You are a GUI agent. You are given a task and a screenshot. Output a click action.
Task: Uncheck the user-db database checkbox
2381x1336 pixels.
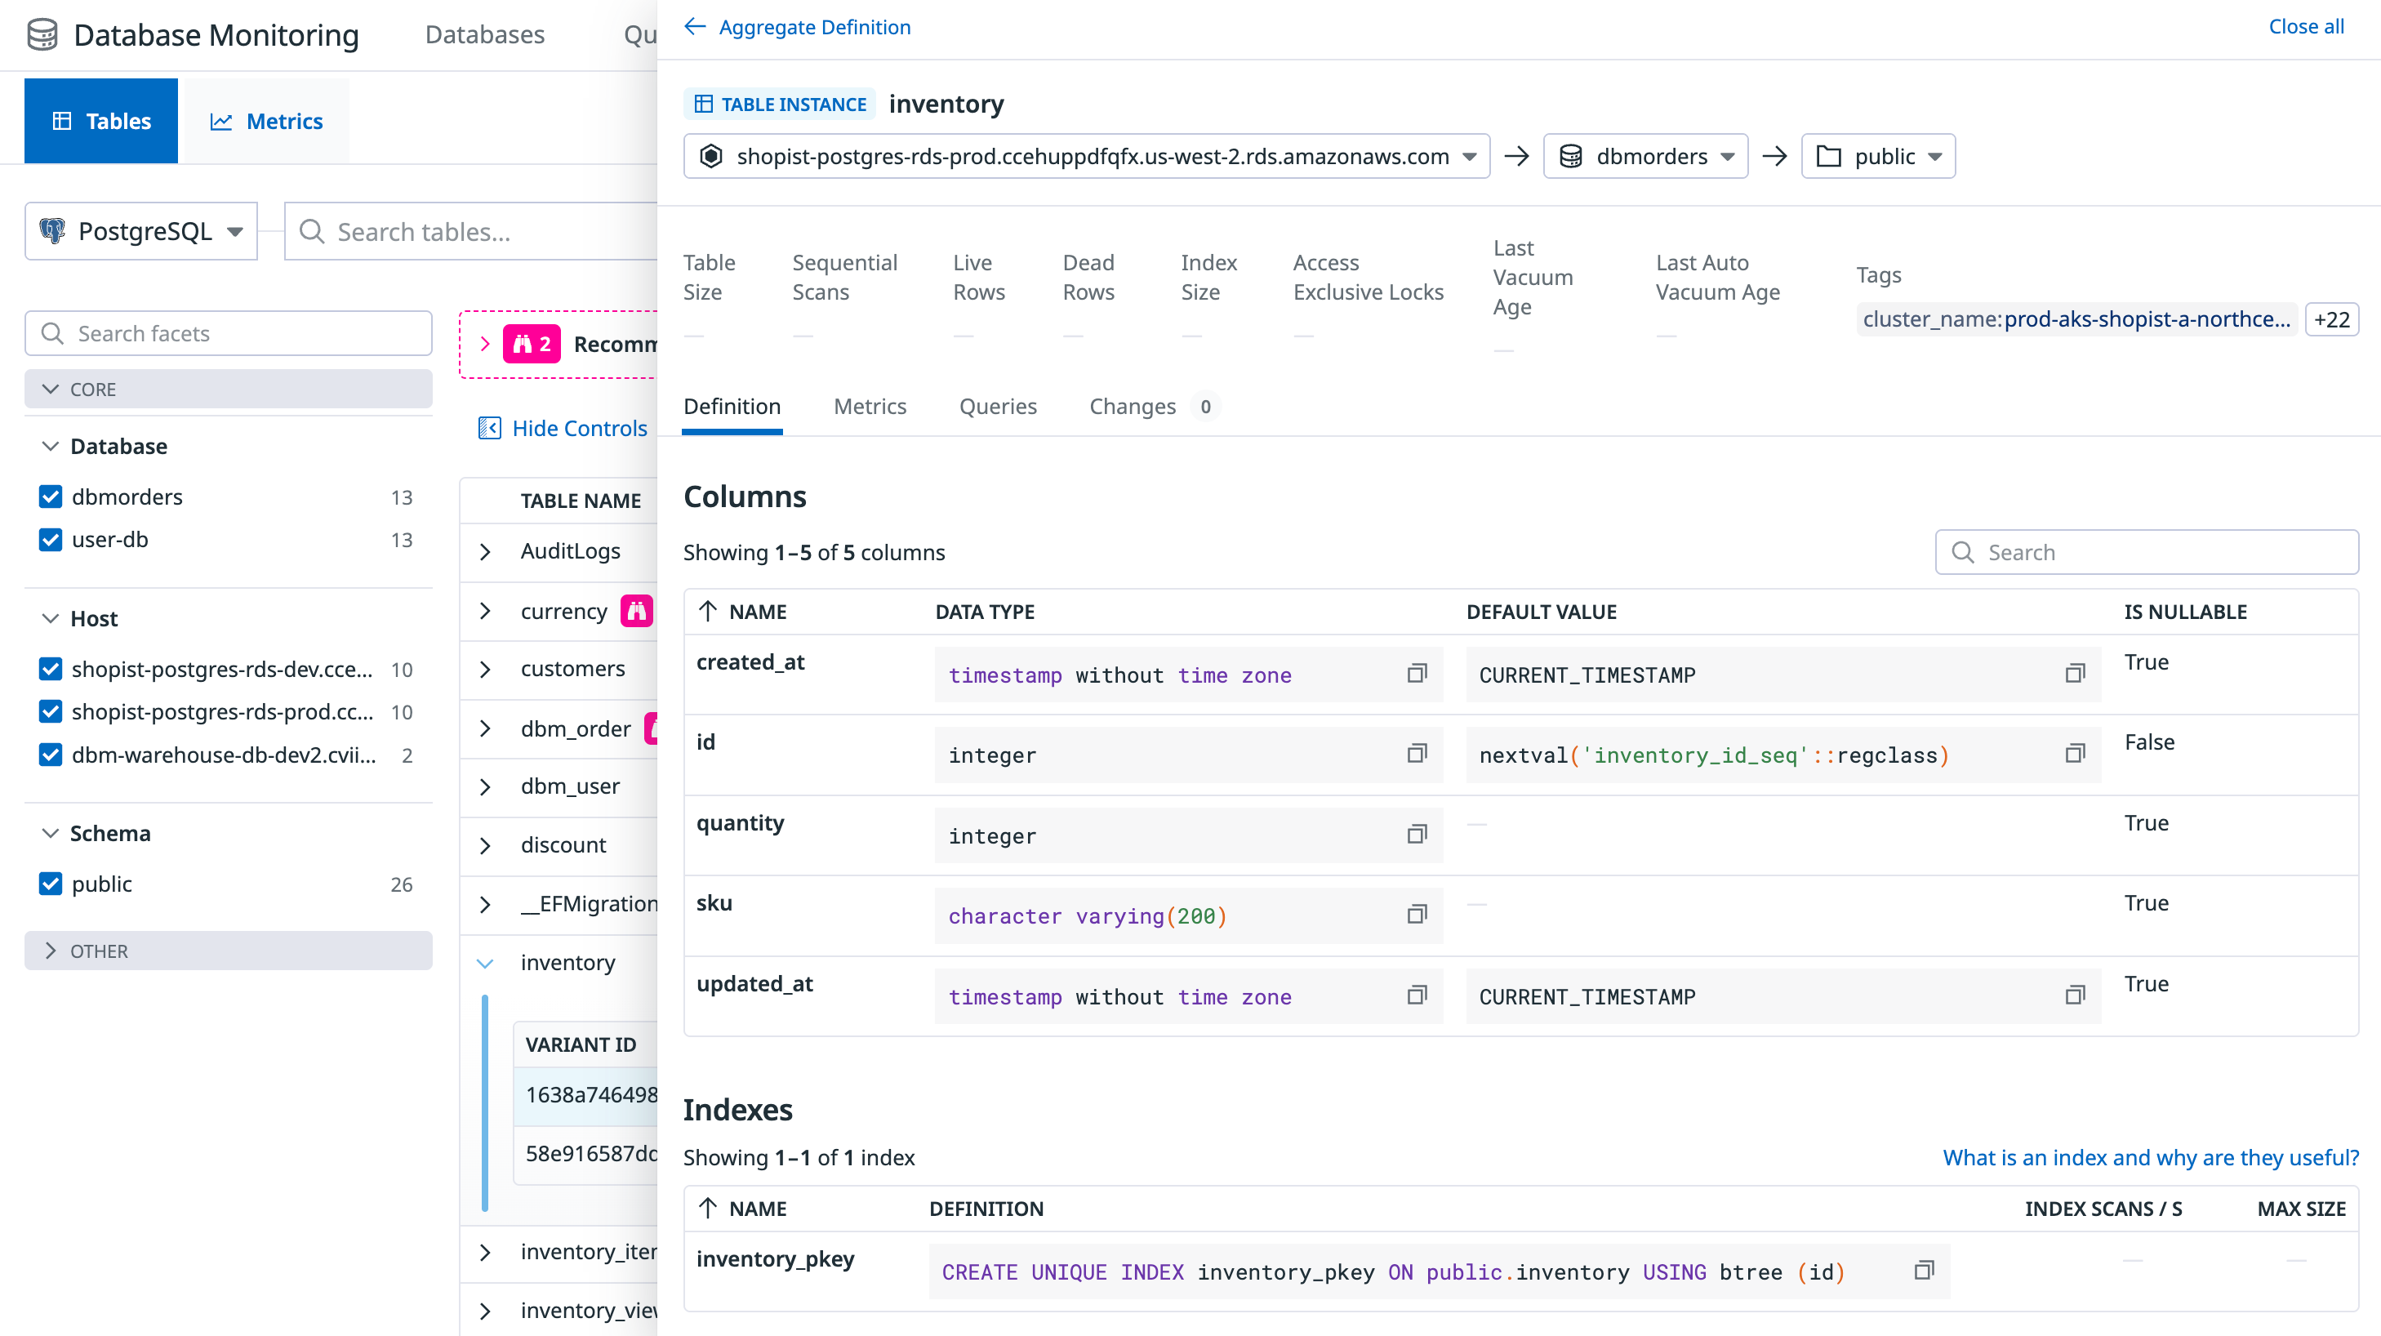[51, 539]
